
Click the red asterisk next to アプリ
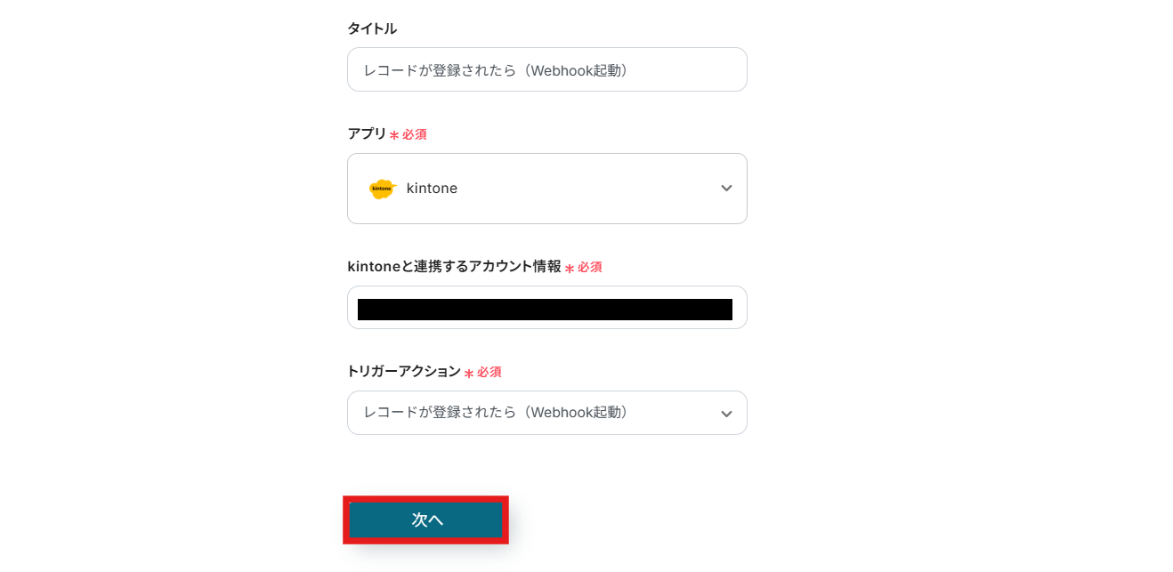pyautogui.click(x=394, y=135)
